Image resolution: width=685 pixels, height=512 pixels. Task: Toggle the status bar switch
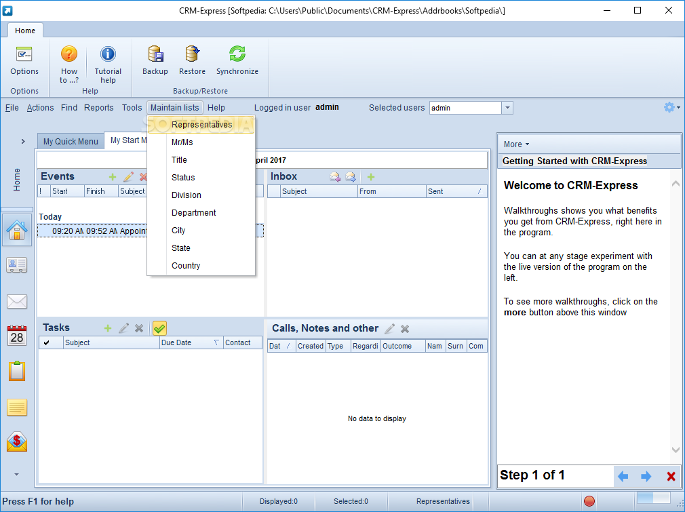654,498
